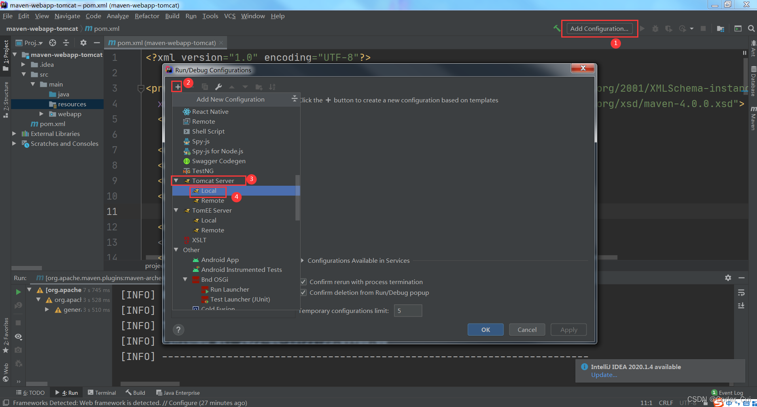The image size is (757, 407).
Task: Switch to the Terminal tool tab
Action: 102,393
